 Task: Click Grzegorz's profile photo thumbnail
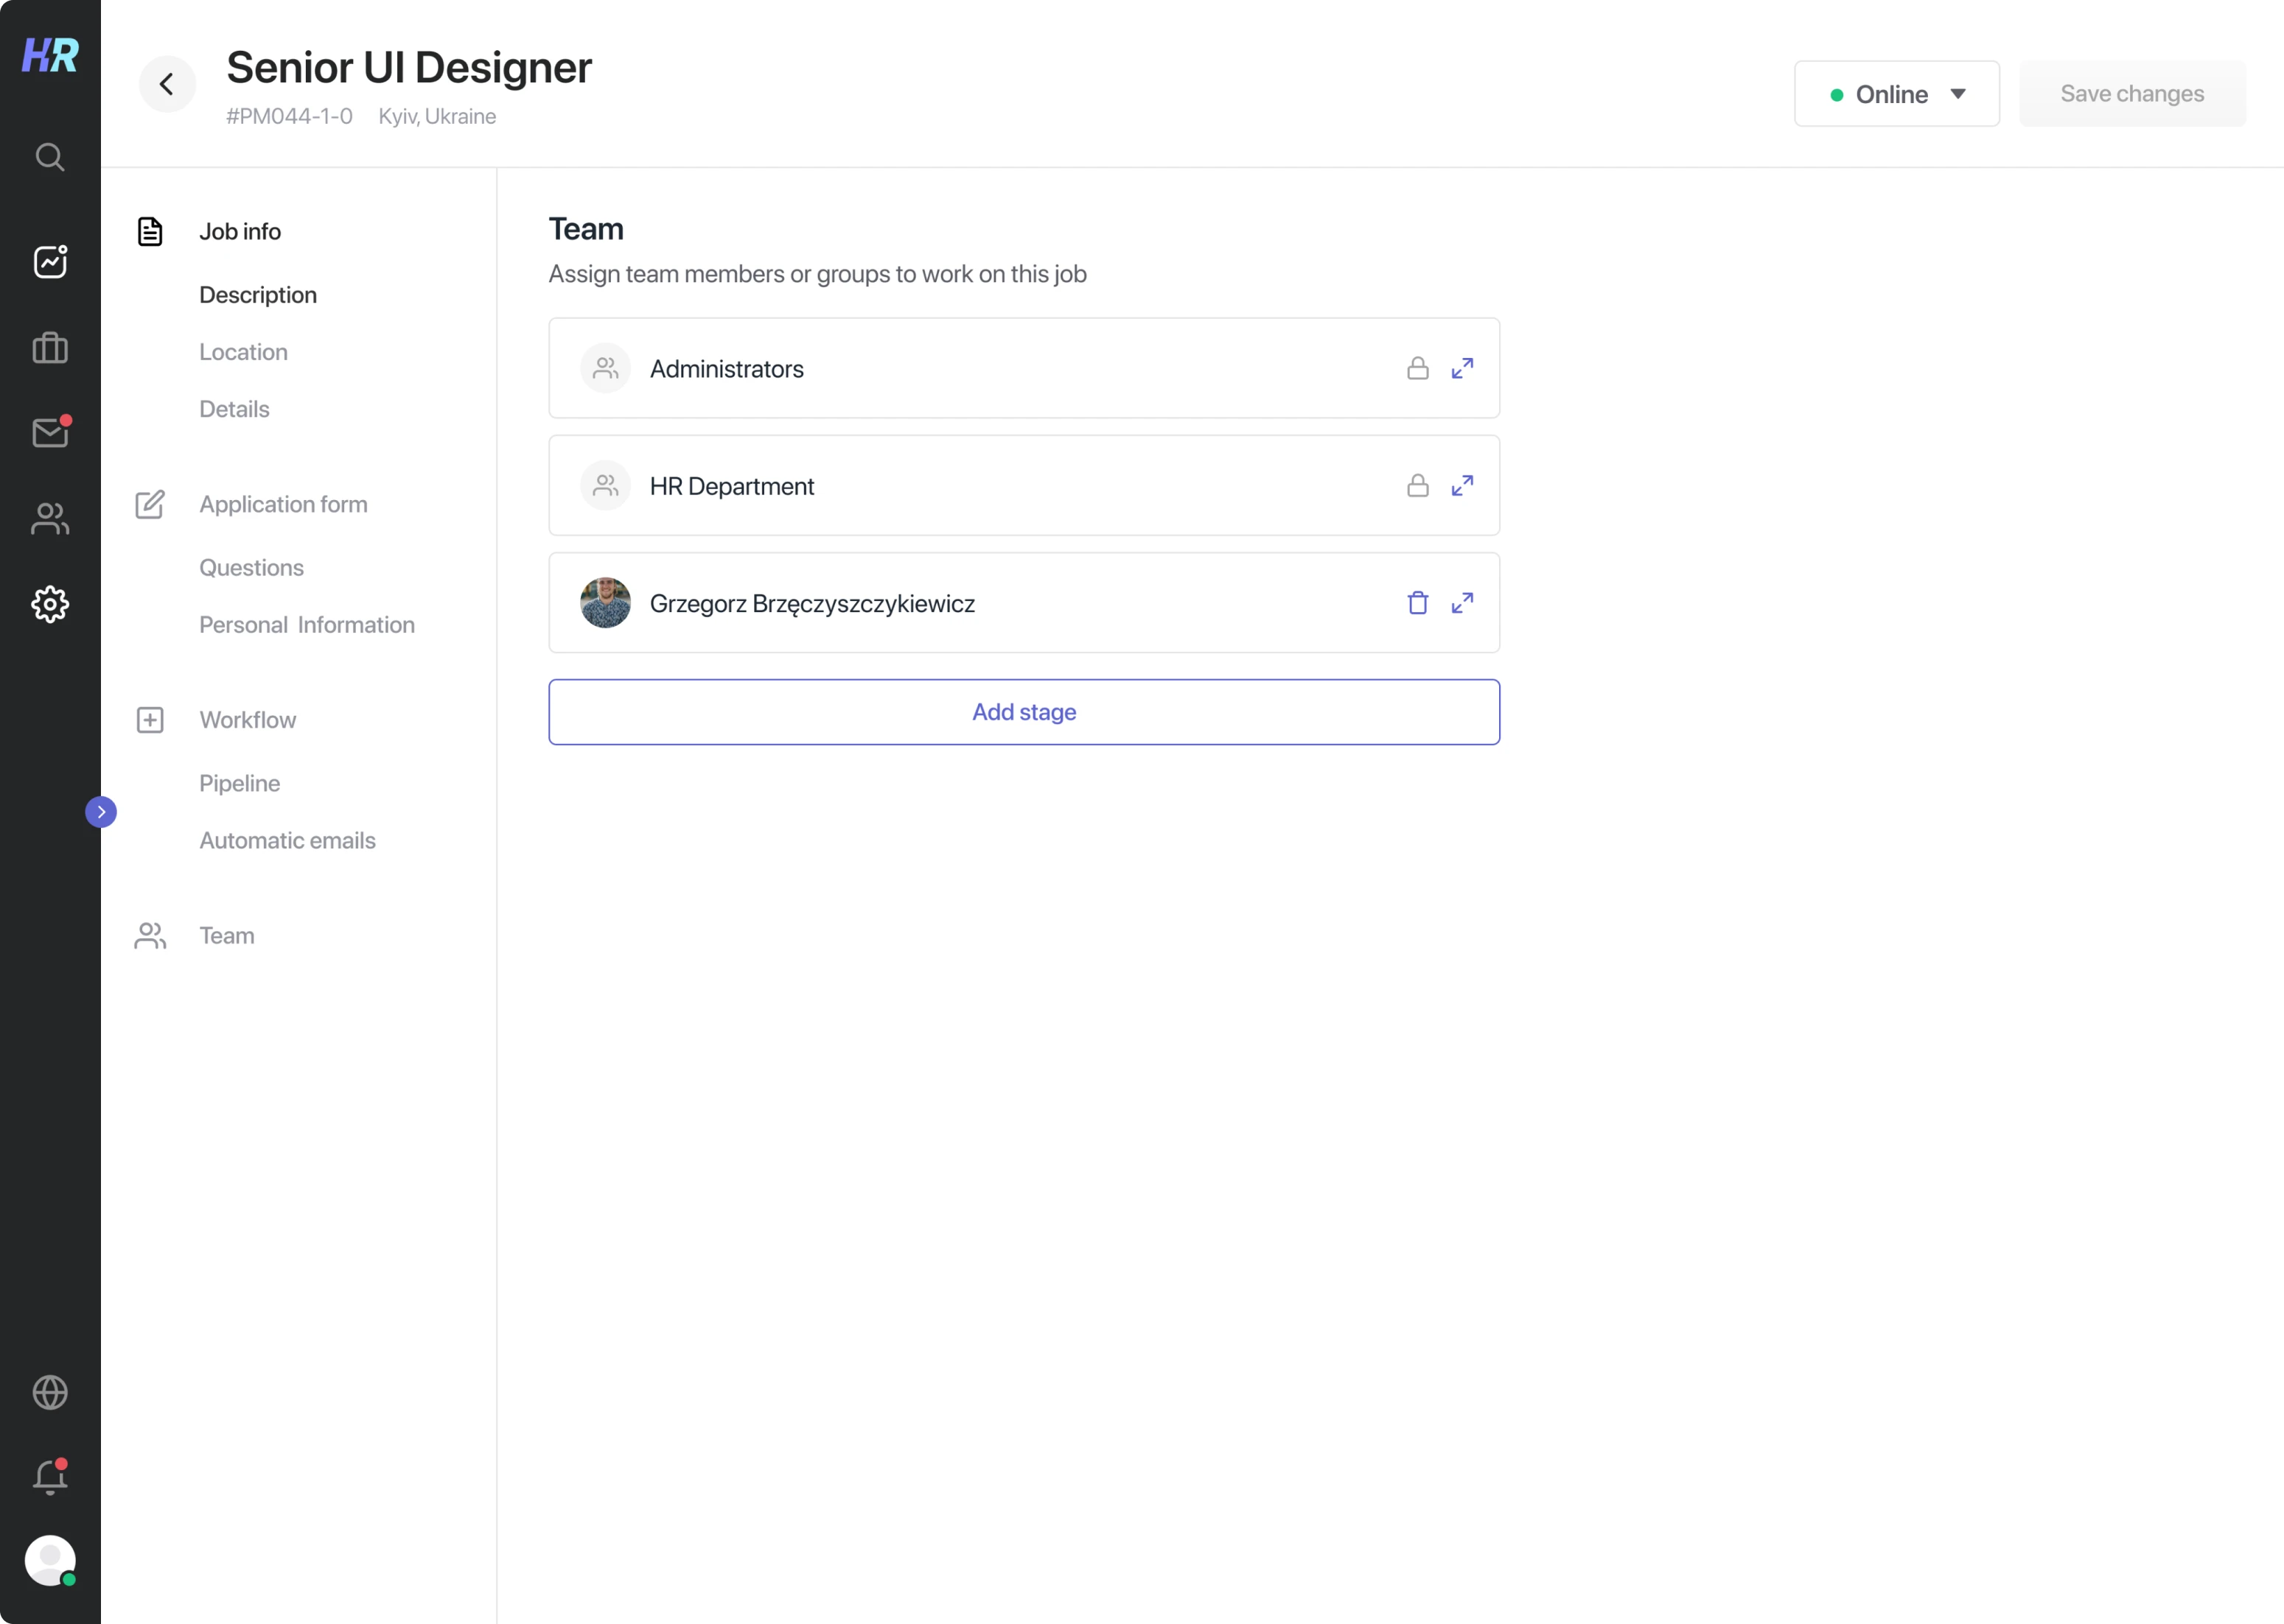[604, 602]
